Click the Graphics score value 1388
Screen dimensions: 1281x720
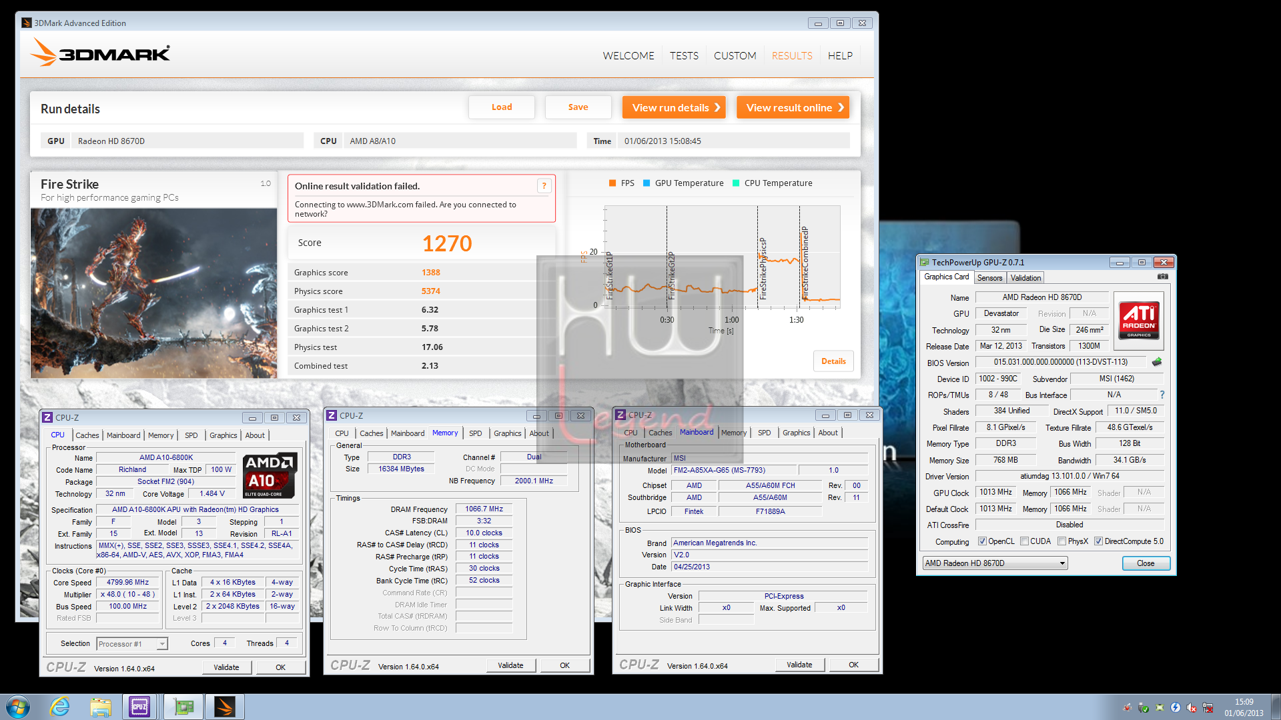point(431,273)
